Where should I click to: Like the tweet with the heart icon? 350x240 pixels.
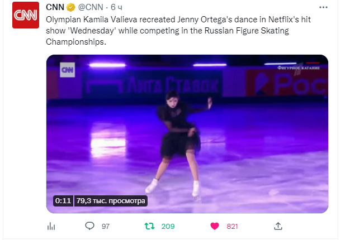(x=214, y=226)
